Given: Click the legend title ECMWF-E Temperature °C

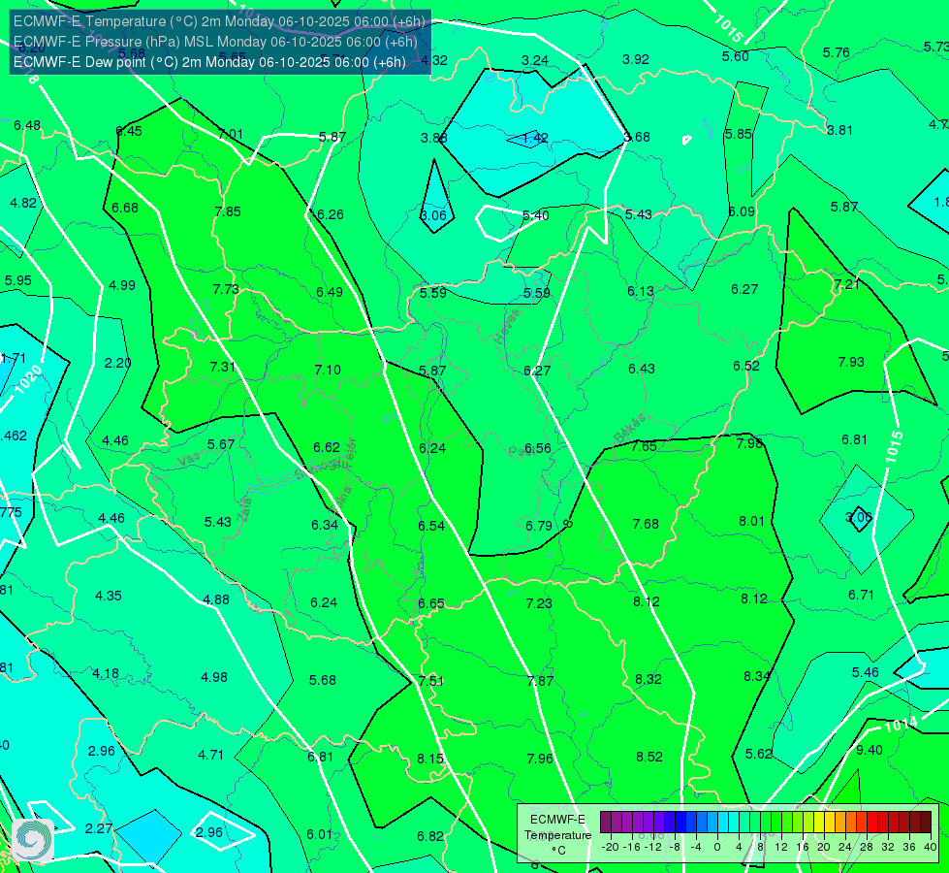Looking at the screenshot, I should click(557, 835).
